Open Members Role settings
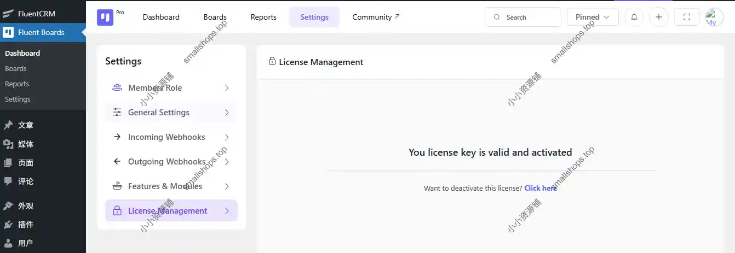 coord(171,87)
